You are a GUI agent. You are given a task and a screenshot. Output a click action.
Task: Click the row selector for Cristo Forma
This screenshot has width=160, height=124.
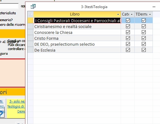30,38
